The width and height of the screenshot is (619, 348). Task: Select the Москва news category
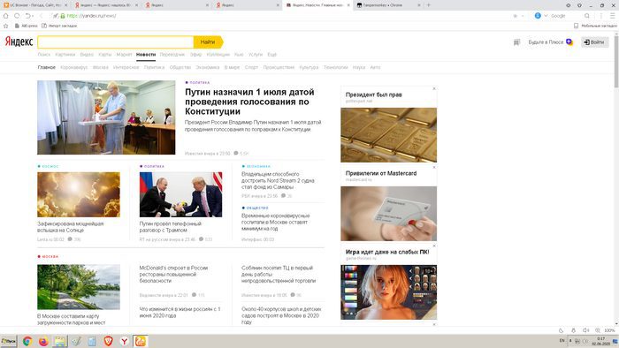pos(101,67)
